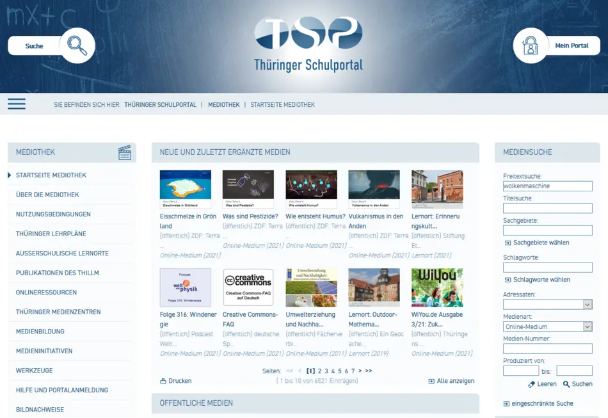Show all entries via Alle anzeigen
This screenshot has width=608, height=418.
(451, 381)
